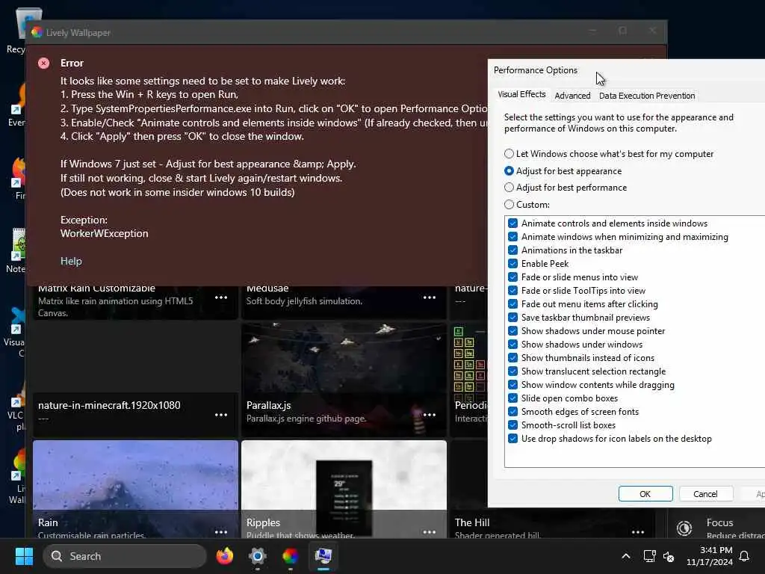Open more options for Rain wallpaper
Image resolution: width=765 pixels, height=574 pixels.
click(221, 531)
